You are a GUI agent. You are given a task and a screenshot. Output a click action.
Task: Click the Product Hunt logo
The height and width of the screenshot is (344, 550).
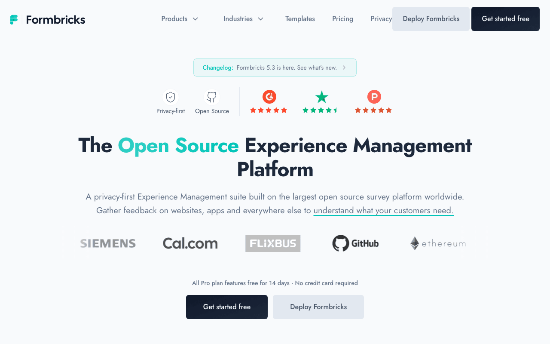point(374,97)
